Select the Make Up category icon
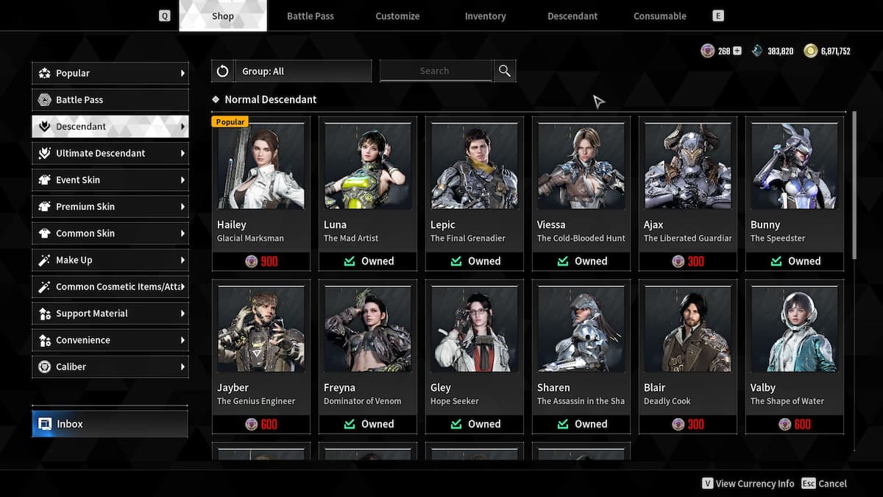Viewport: 883px width, 497px height. coord(44,260)
